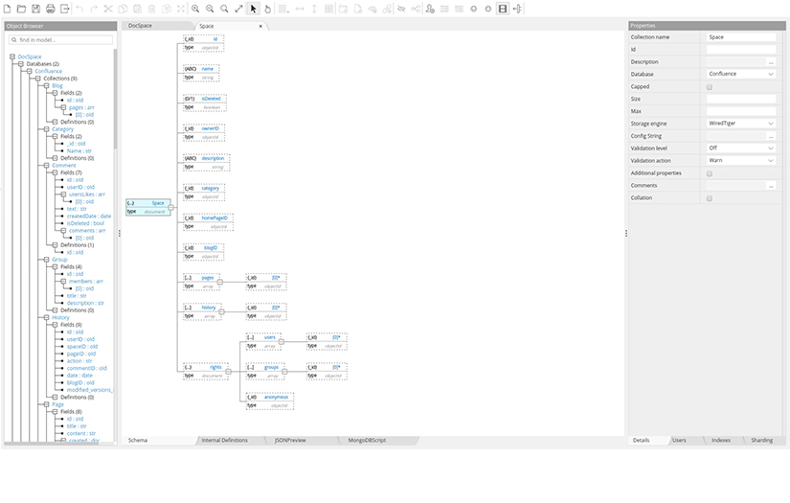Click the Undo arrow icon
The height and width of the screenshot is (503, 790).
[x=79, y=9]
